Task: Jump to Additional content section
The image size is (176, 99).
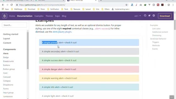Action: 160,32
